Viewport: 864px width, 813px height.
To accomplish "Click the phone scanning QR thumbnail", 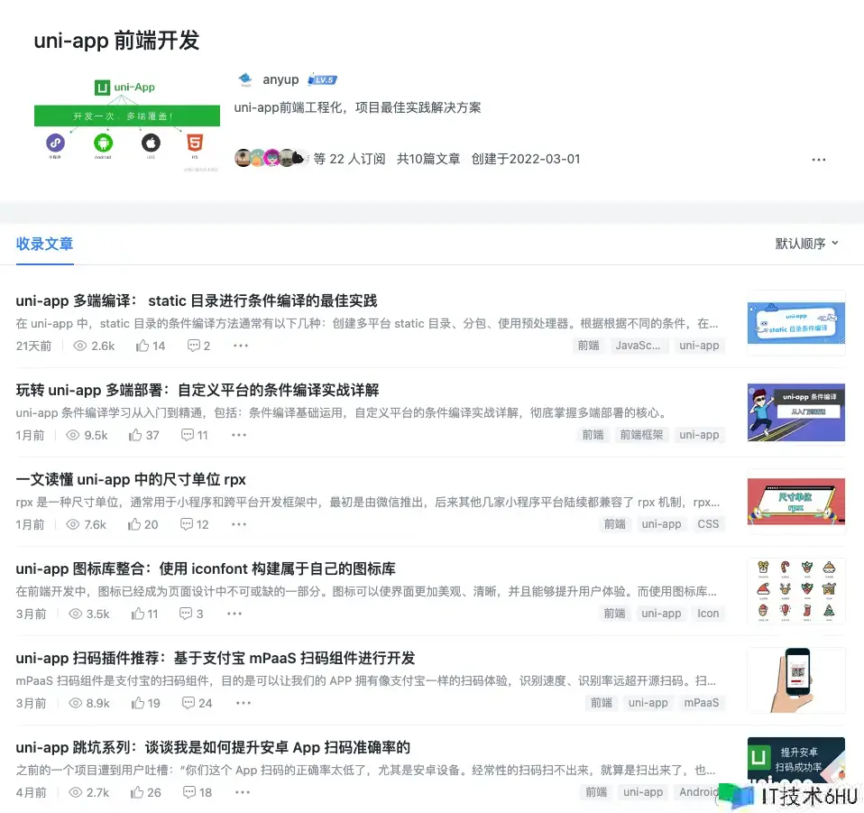I will click(795, 680).
